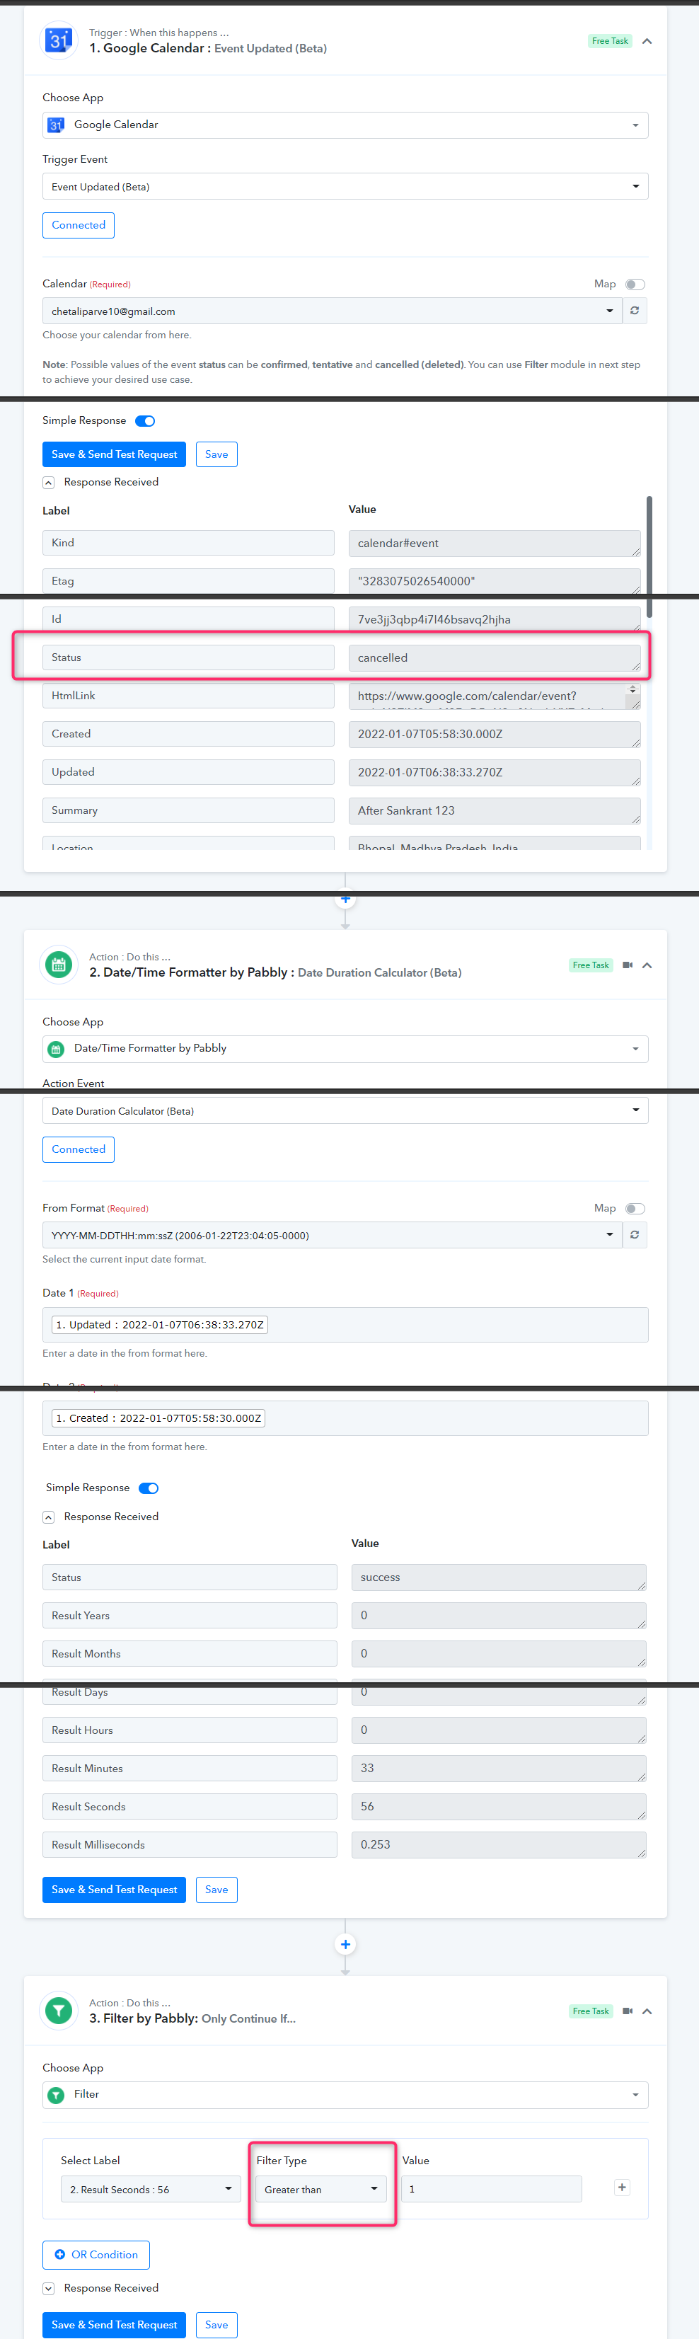Click the Date/Time Formatter icon in step 2 header

(x=59, y=965)
